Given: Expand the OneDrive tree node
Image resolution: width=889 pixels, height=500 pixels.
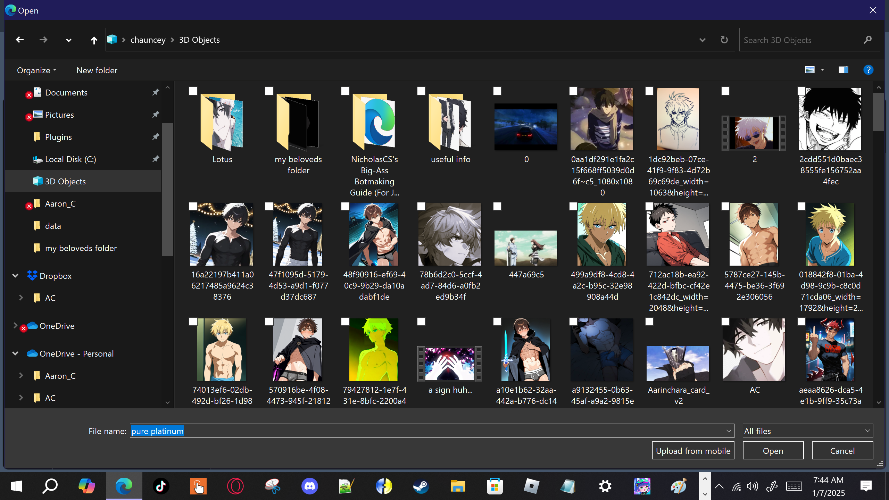Looking at the screenshot, I should 15,326.
